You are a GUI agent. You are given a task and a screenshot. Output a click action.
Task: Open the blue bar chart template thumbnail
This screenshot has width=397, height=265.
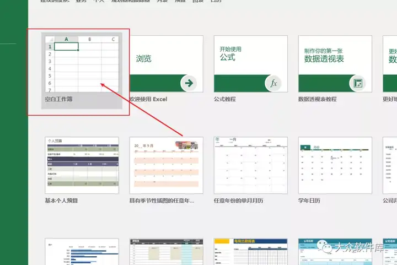click(82, 252)
